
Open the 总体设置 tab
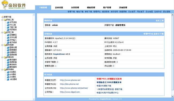point(59,8)
